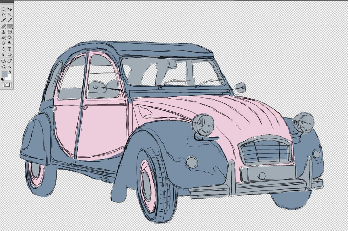The width and height of the screenshot is (348, 231).
Task: Toggle Quick Mask mode
Action: coord(7,85)
